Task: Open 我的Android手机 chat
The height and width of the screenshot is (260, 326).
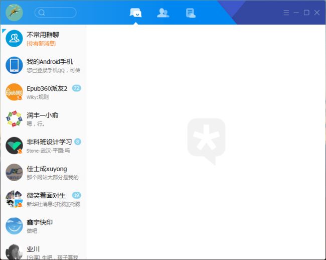Action: (x=43, y=65)
